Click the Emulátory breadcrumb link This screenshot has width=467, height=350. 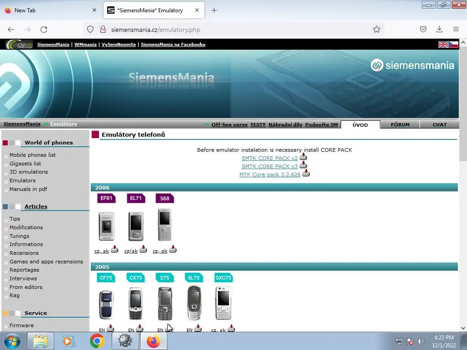pyautogui.click(x=63, y=124)
